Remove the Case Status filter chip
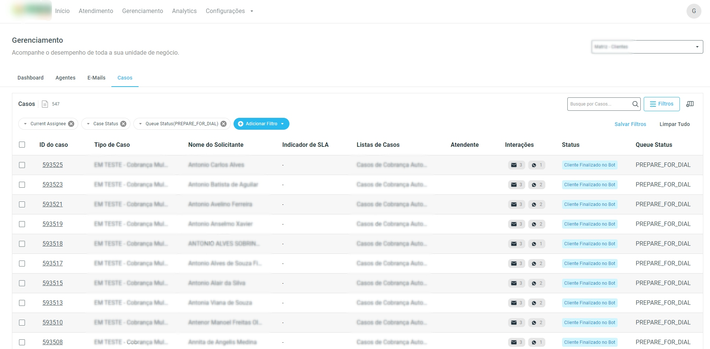Viewport: 710px width, 349px height. point(123,124)
